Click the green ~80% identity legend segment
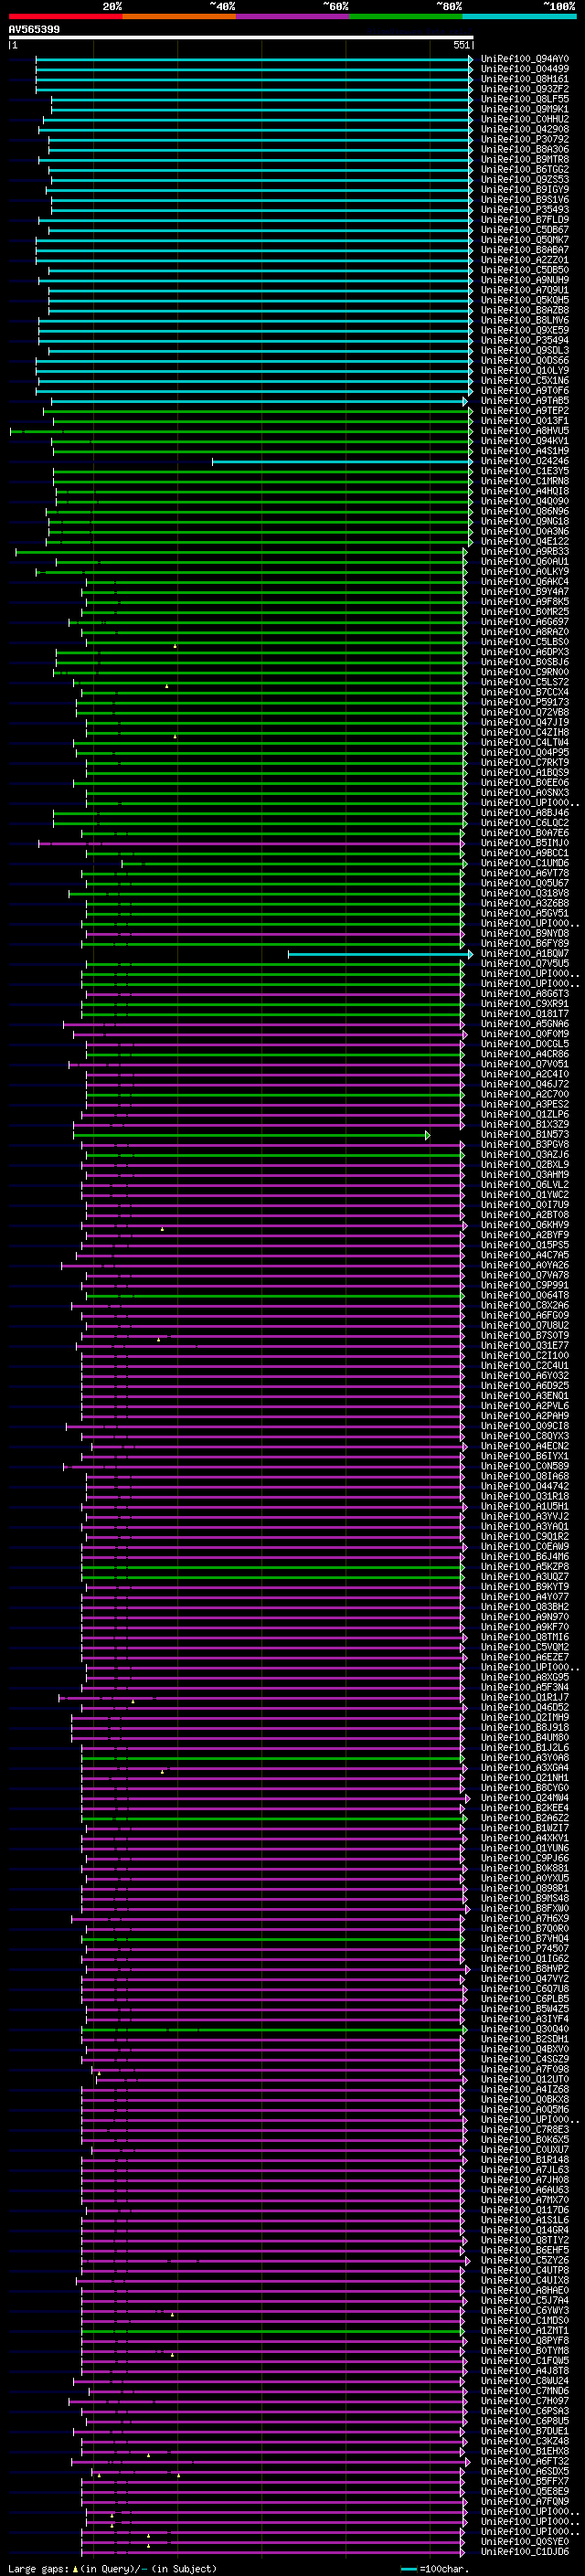The image size is (585, 2576). tap(406, 16)
